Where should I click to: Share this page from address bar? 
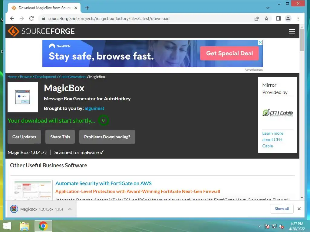257,18
